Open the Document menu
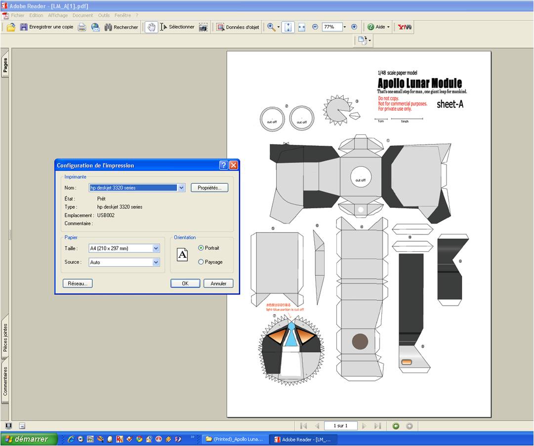The height and width of the screenshot is (446, 534). tap(83, 15)
